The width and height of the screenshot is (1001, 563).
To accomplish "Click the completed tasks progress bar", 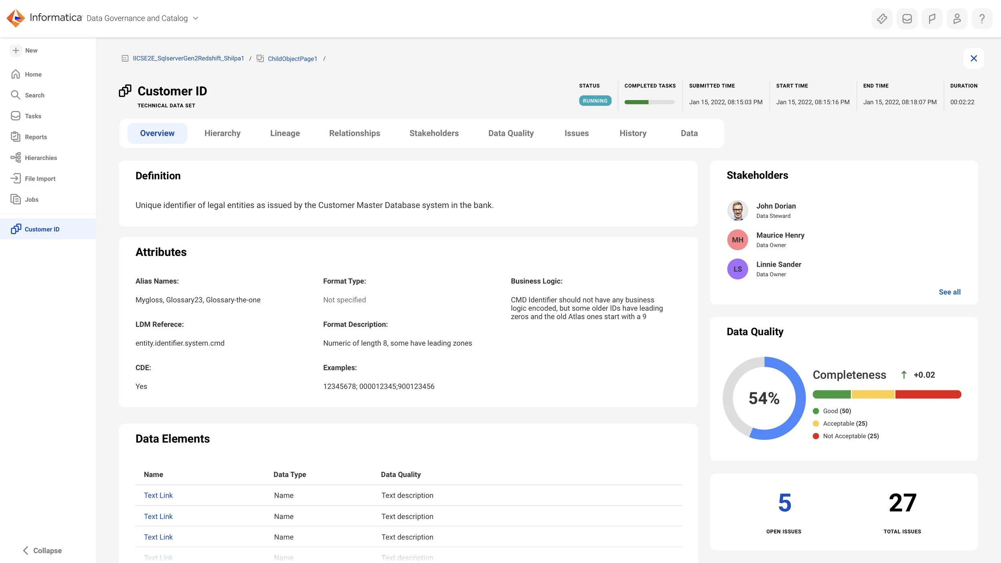I will pos(649,102).
